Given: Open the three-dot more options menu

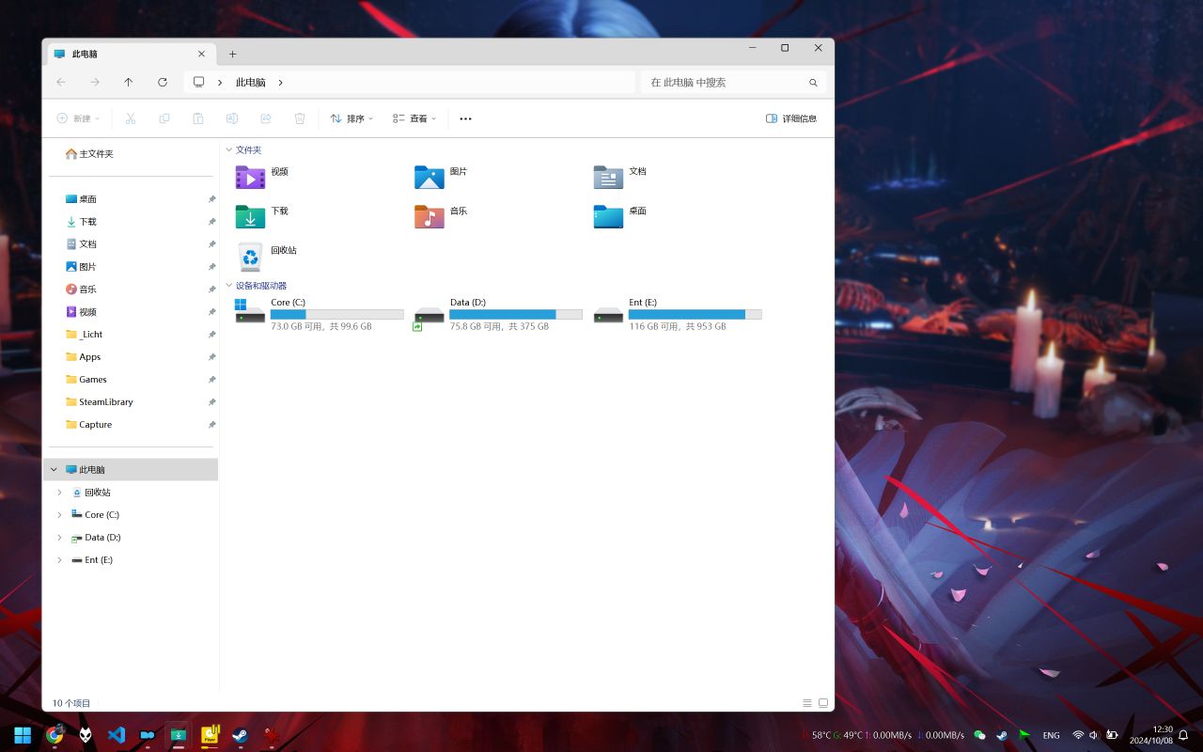Looking at the screenshot, I should click(465, 118).
